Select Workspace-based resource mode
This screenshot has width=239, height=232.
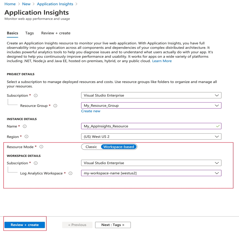point(119,147)
